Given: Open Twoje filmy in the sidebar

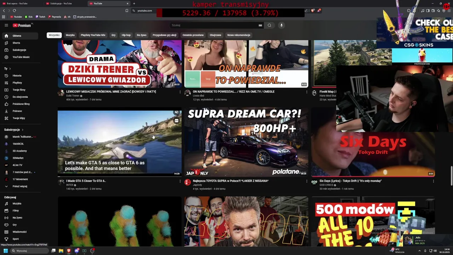Looking at the screenshot, I should (20, 90).
